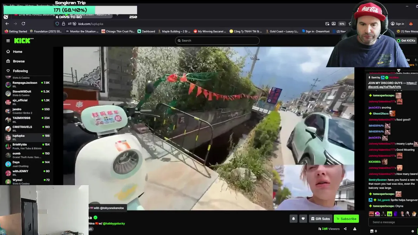Reload the page with the refresh icon
Viewport: 418px width, 235px height.
tap(23, 23)
